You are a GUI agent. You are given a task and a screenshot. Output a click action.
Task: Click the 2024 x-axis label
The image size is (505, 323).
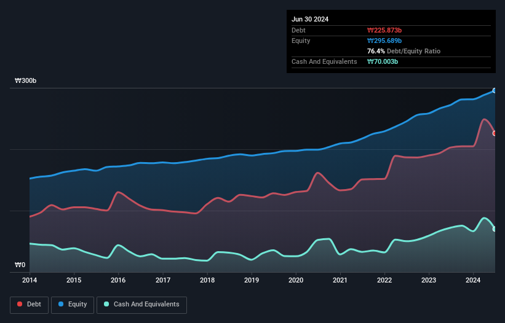473,280
